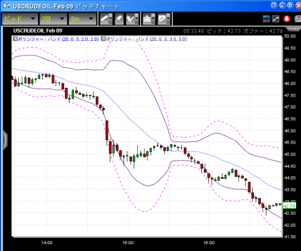Image resolution: width=301 pixels, height=251 pixels.
Task: Click the mini chart grid icon
Action: pyautogui.click(x=276, y=19)
